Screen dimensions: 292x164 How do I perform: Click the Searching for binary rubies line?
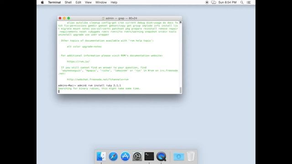pos(99,88)
